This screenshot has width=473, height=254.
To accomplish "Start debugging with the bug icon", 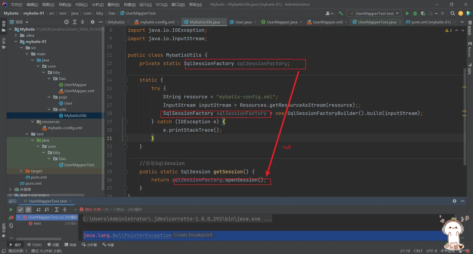I will tap(415, 13).
